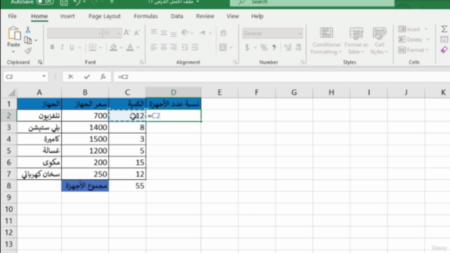The height and width of the screenshot is (253, 450).
Task: Switch to the Data tab
Action: point(176,16)
